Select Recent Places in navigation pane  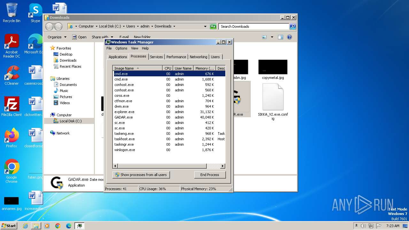point(70,66)
